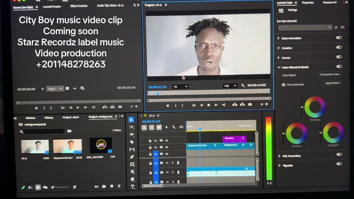Click Export Frame camera icon in Program monitor
Image resolution: width=354 pixels, height=199 pixels.
(250, 104)
